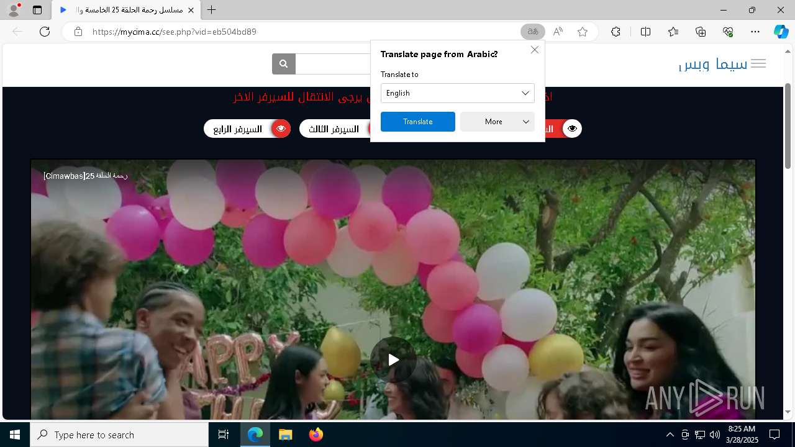
Task: Open Favorites list
Action: coord(673,32)
